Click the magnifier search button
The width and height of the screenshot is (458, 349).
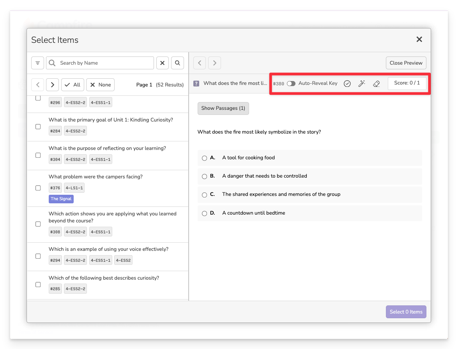click(177, 63)
